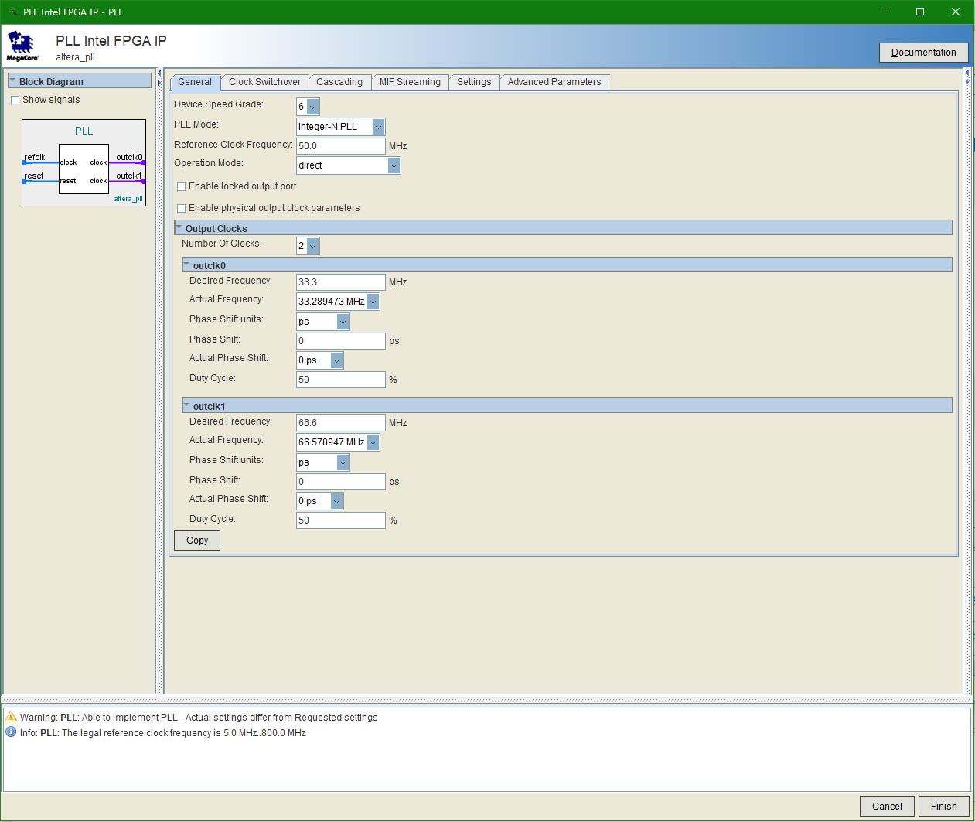Open outclk1 Phase Shift units dropdown
This screenshot has width=975, height=822.
click(x=343, y=462)
